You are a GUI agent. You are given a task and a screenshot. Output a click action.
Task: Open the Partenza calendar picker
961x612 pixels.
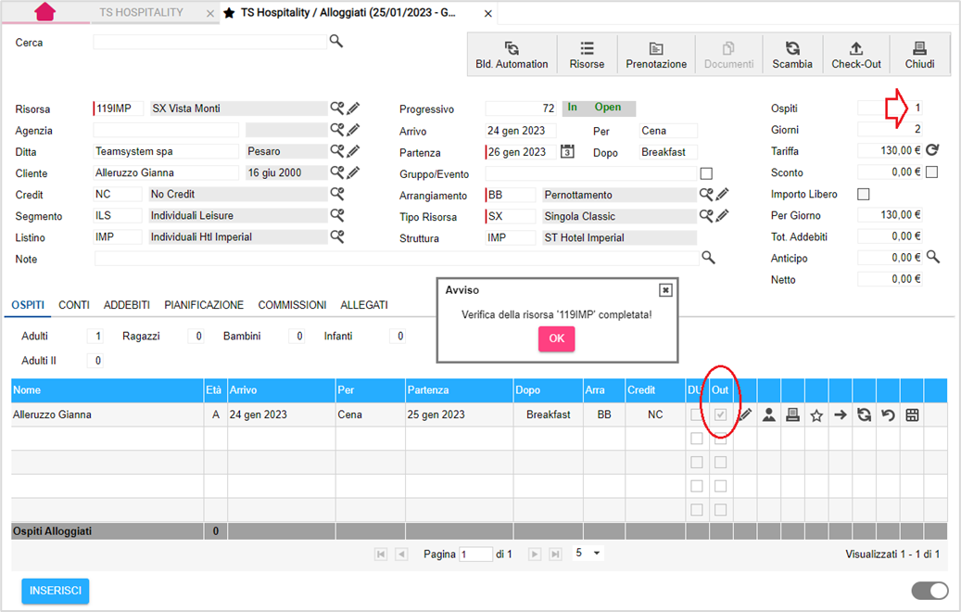[567, 151]
